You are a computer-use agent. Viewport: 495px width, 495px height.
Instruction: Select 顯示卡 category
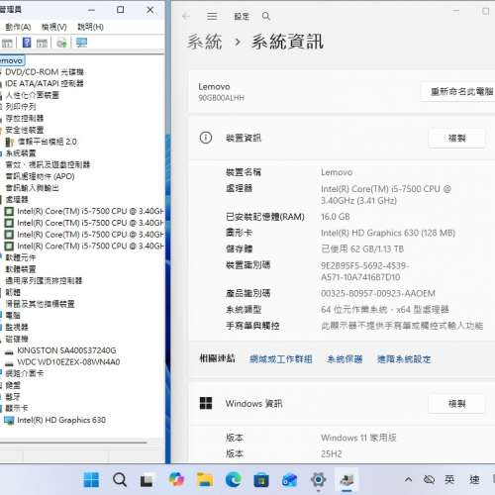pyautogui.click(x=17, y=408)
